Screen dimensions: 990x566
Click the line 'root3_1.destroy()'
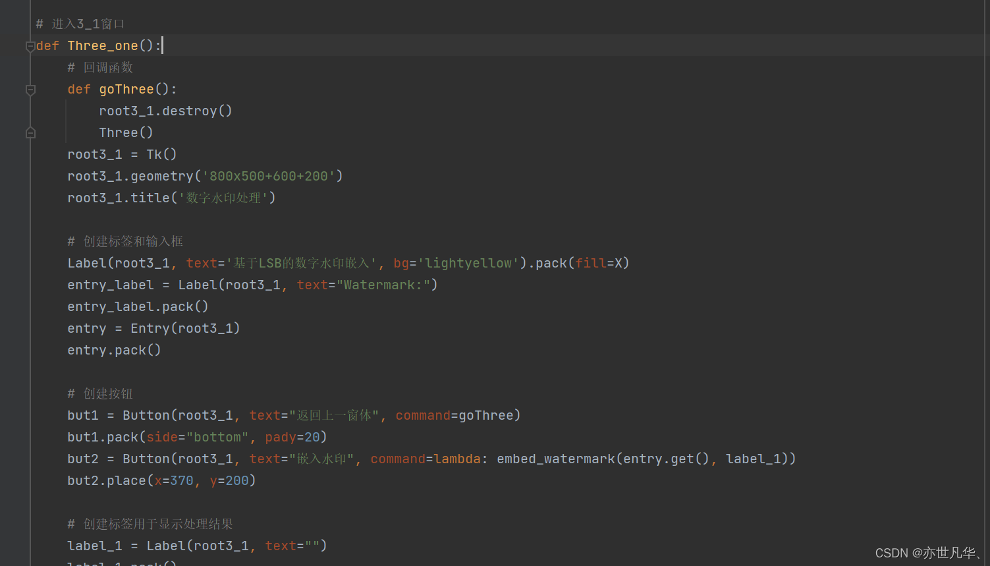pos(165,111)
